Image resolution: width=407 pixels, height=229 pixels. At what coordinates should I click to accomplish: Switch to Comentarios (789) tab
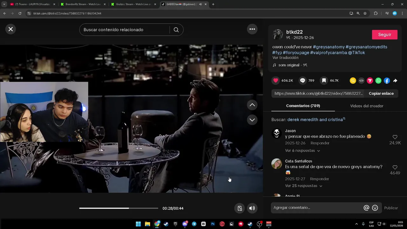tap(303, 106)
